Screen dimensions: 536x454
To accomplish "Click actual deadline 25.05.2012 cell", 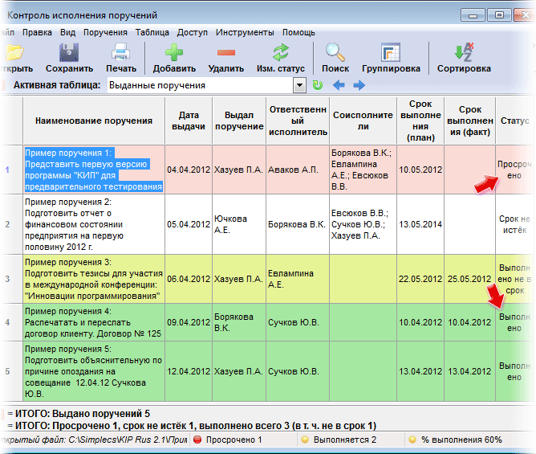I will point(470,279).
